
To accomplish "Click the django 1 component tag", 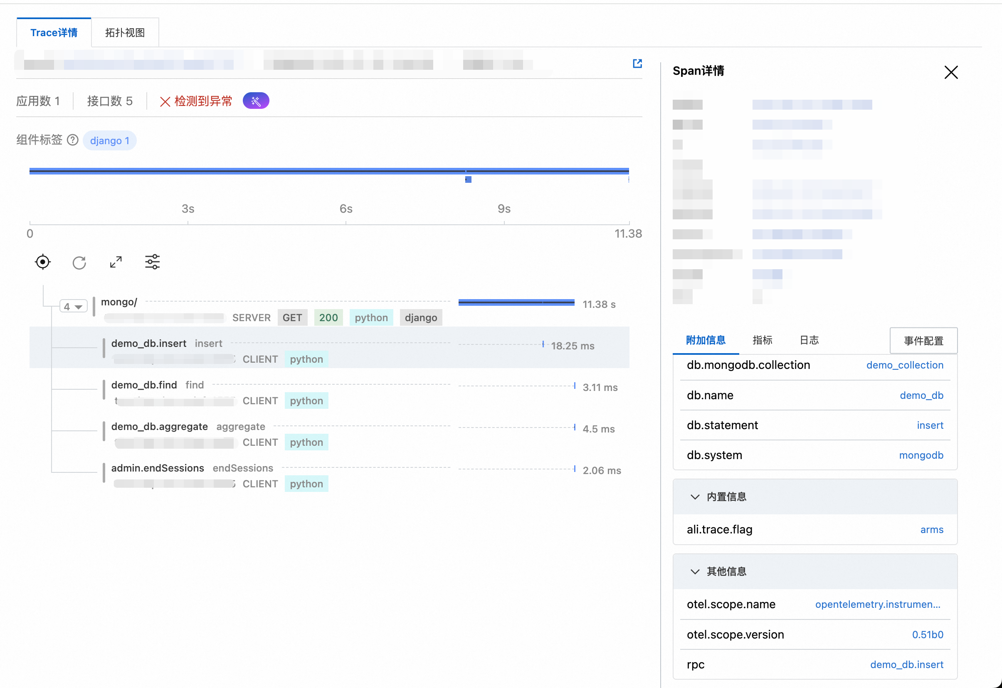I will coord(110,140).
